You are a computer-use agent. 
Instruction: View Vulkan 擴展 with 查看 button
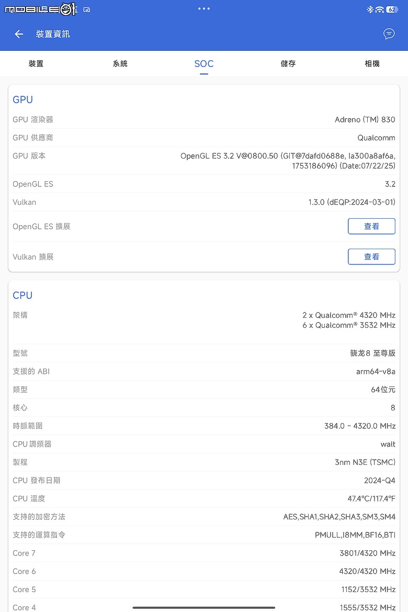click(371, 257)
